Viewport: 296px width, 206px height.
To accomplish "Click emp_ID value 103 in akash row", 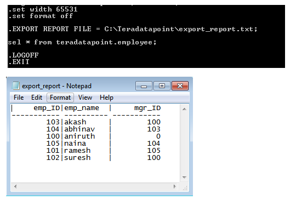I will pyautogui.click(x=53, y=122).
